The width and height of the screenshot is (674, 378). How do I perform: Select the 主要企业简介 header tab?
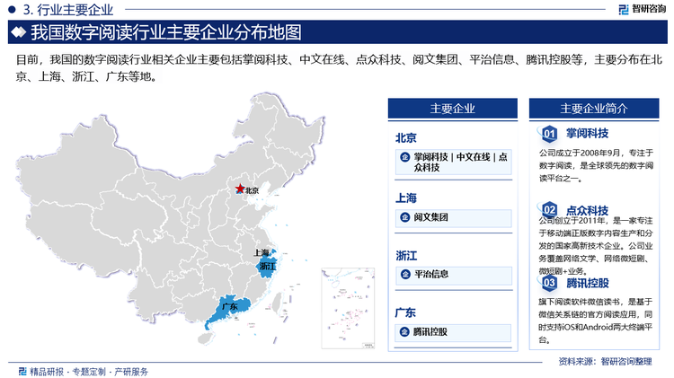594,109
